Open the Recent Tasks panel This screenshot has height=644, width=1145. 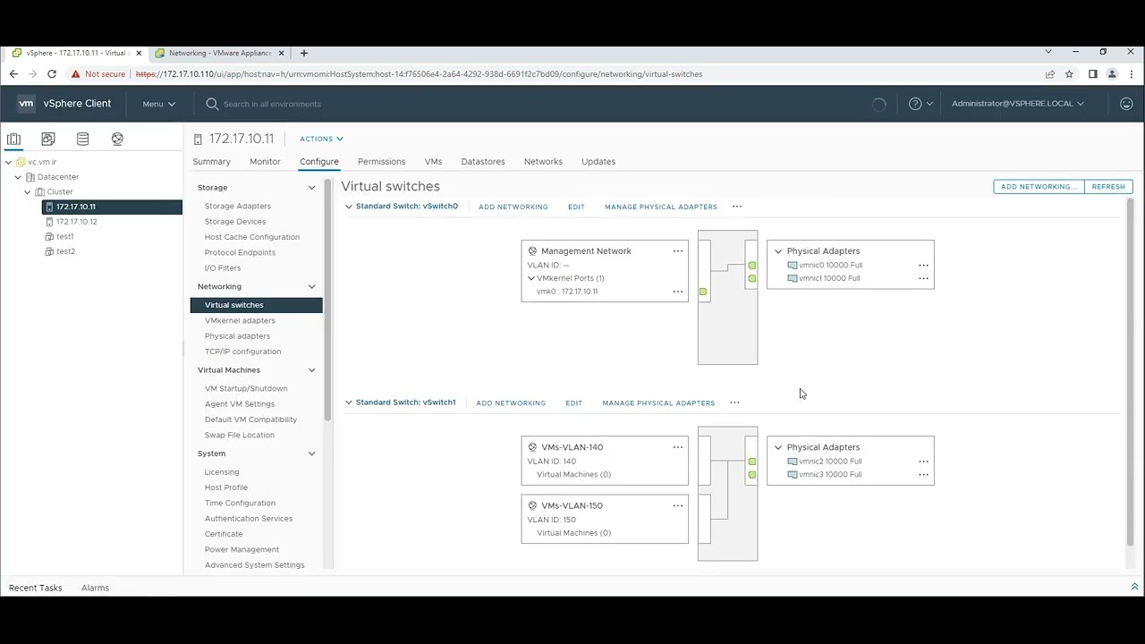[x=36, y=588]
